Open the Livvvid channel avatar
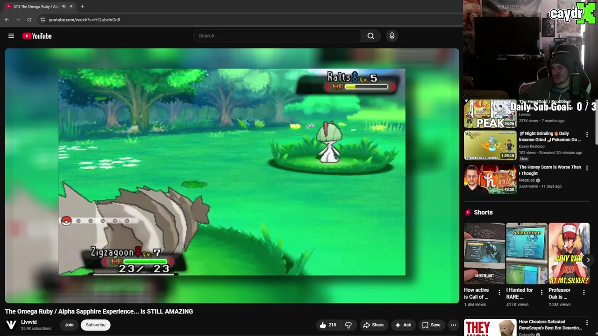598x336 pixels. (x=11, y=325)
